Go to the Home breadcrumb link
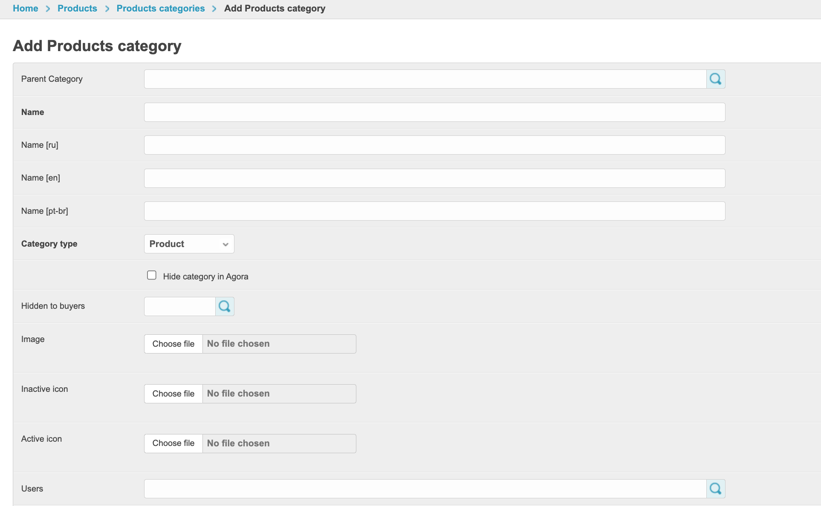The width and height of the screenshot is (821, 506). pos(25,9)
